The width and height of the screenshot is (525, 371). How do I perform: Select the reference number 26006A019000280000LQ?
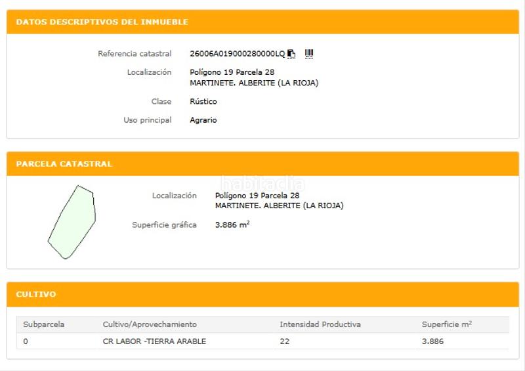[237, 54]
